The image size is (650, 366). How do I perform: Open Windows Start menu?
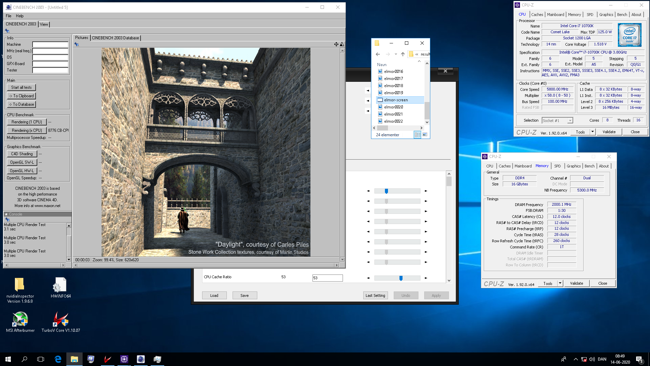point(8,359)
